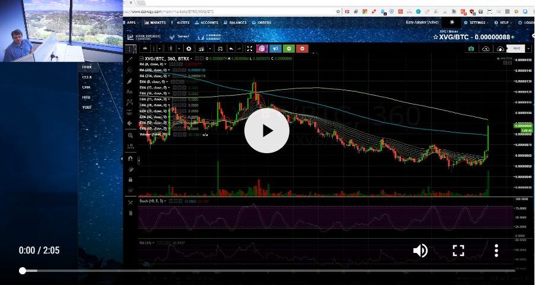Expand the Help dropdown menu
Image resolution: width=535 pixels, height=285 pixels.
[504, 23]
